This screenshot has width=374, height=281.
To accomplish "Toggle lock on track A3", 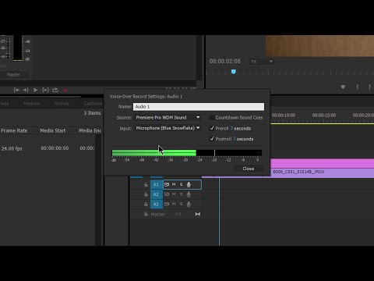I will click(x=146, y=205).
